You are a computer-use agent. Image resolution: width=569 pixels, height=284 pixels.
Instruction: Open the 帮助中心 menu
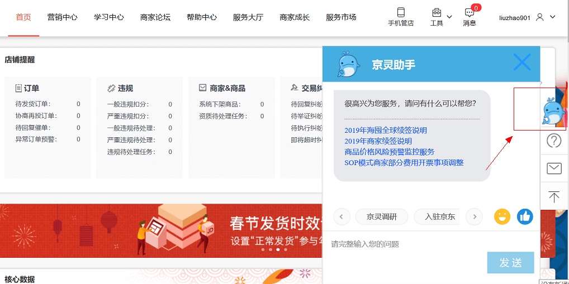[x=201, y=17]
